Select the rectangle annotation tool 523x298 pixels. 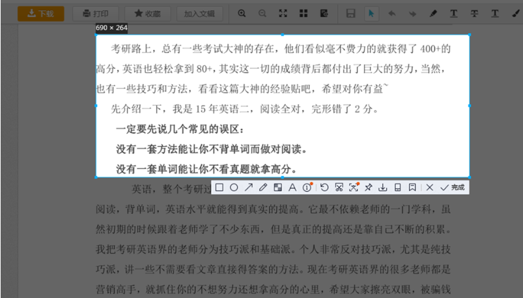click(x=219, y=187)
